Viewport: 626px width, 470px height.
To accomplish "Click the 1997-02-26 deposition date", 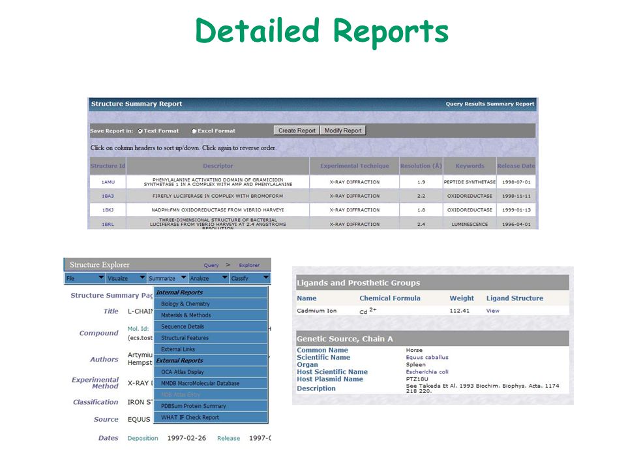I will pos(186,439).
